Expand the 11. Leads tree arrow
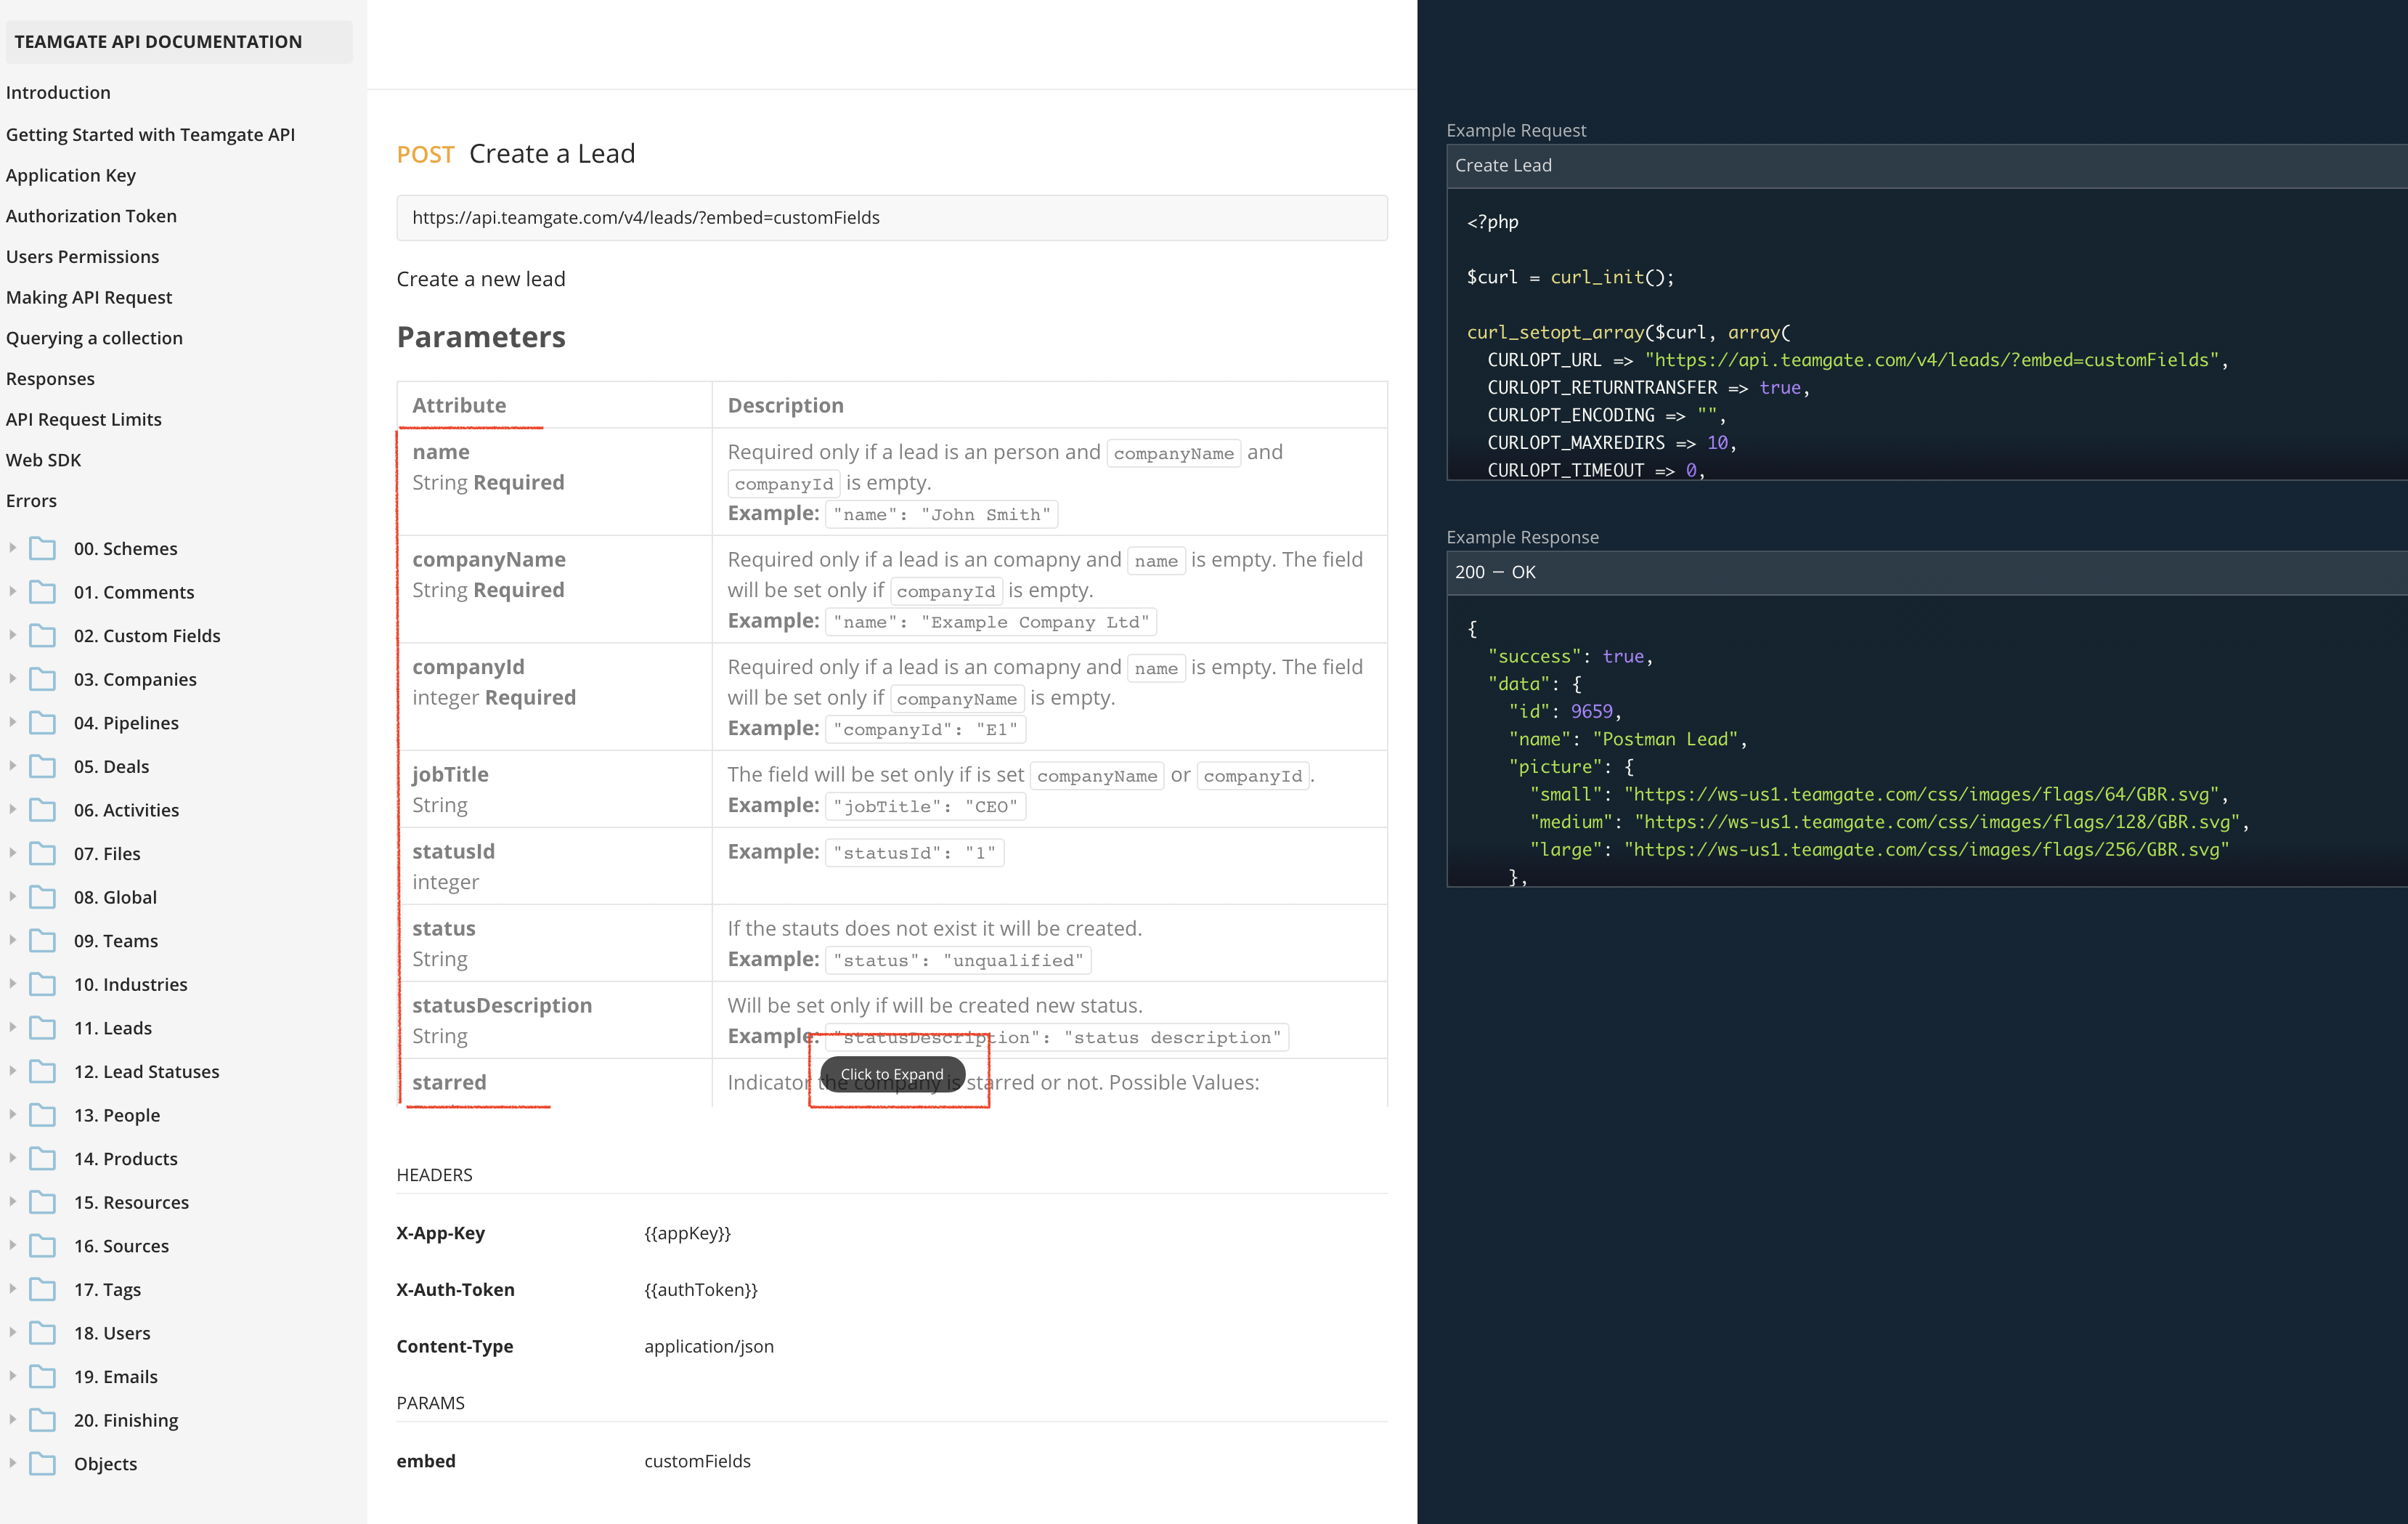Viewport: 2408px width, 1524px height. [12, 1027]
